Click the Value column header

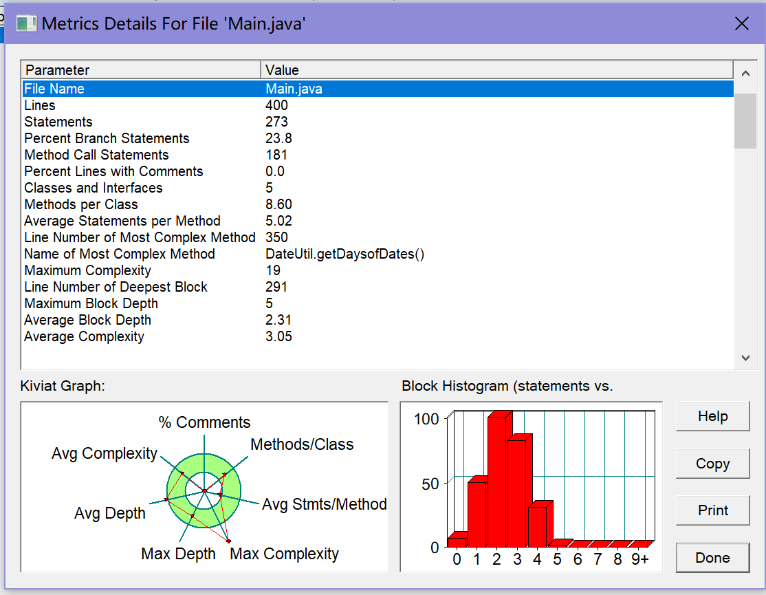pyautogui.click(x=497, y=70)
